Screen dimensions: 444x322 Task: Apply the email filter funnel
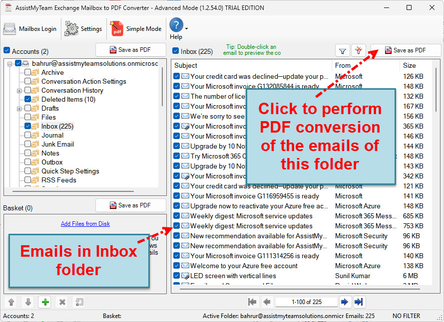343,50
